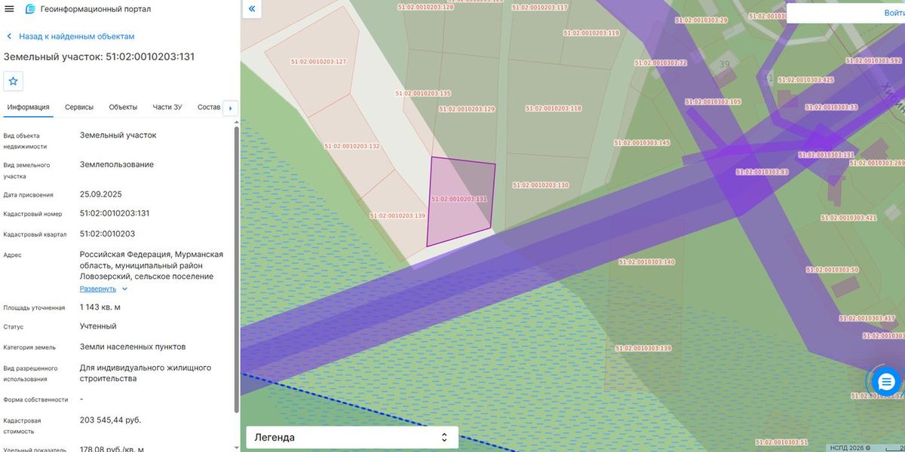Switch to the Сервисы tab

(79, 107)
